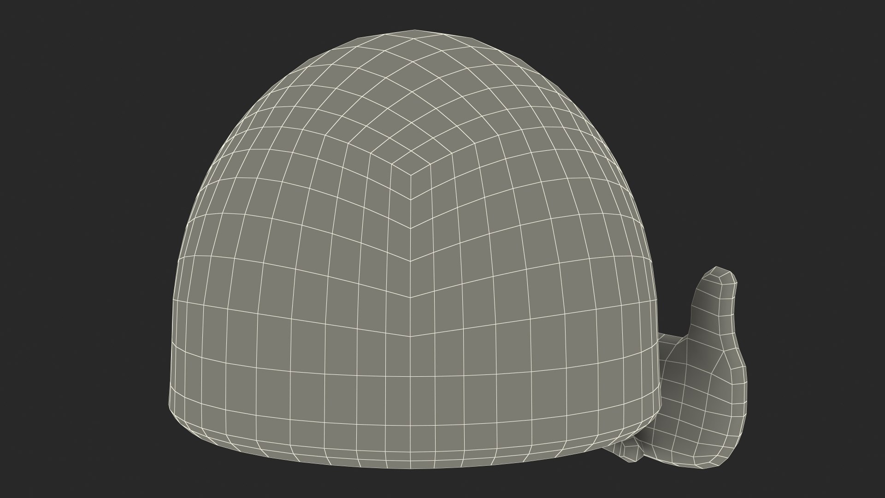Image resolution: width=885 pixels, height=498 pixels.
Task: Click the small curled finger under the dome
Action: (x=631, y=451)
